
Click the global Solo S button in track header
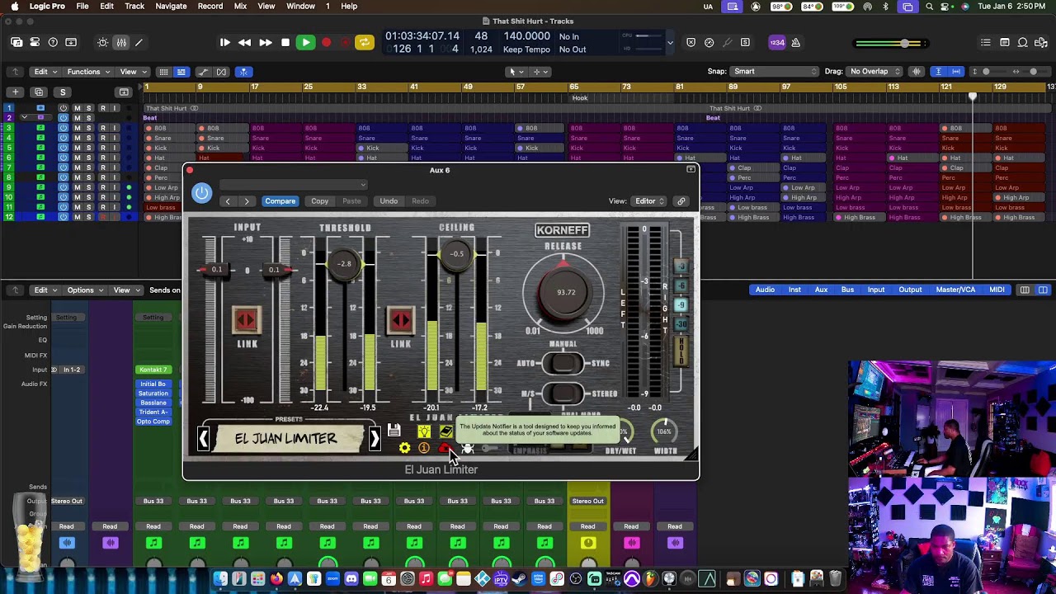(x=64, y=92)
